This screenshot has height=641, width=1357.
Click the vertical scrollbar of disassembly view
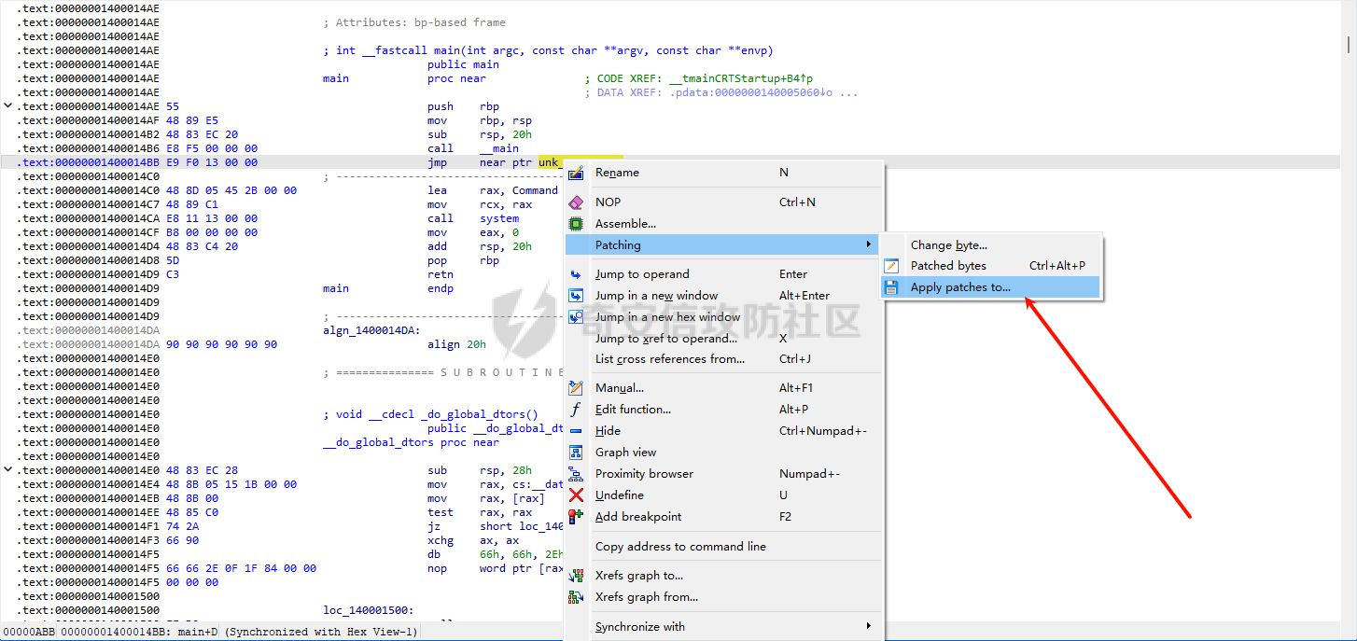[x=1349, y=44]
